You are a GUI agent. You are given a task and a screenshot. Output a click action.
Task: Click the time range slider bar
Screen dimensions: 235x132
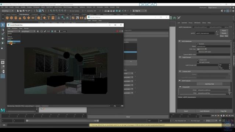tap(62, 121)
